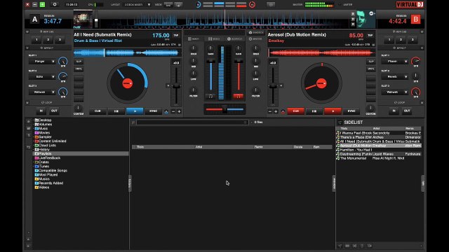Click deck A pitch reset button beside slider
Viewport: 449px width, 252px height.
coord(168,85)
